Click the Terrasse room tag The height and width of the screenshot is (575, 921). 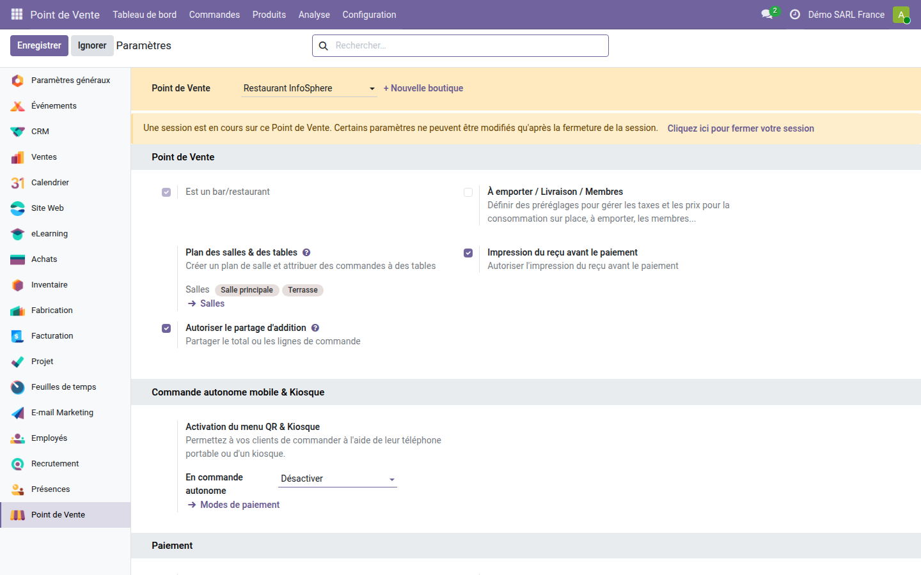pos(303,290)
